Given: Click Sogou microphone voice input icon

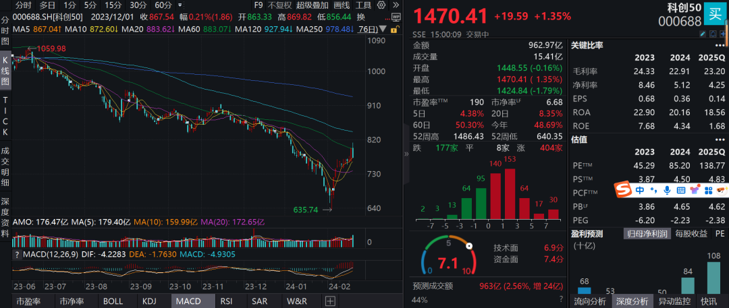Looking at the screenshot, I should pos(667,189).
